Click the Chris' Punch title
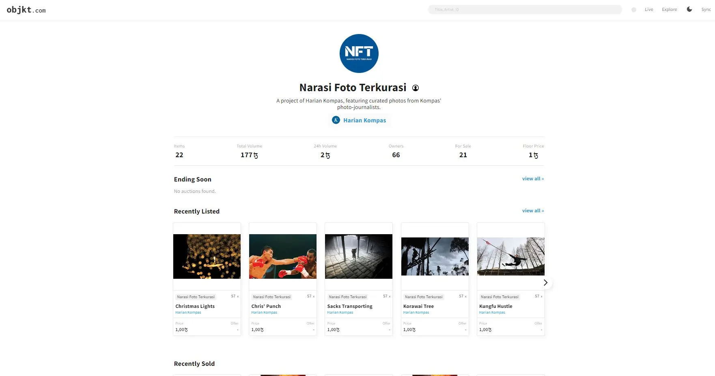The image size is (715, 376). (x=266, y=306)
